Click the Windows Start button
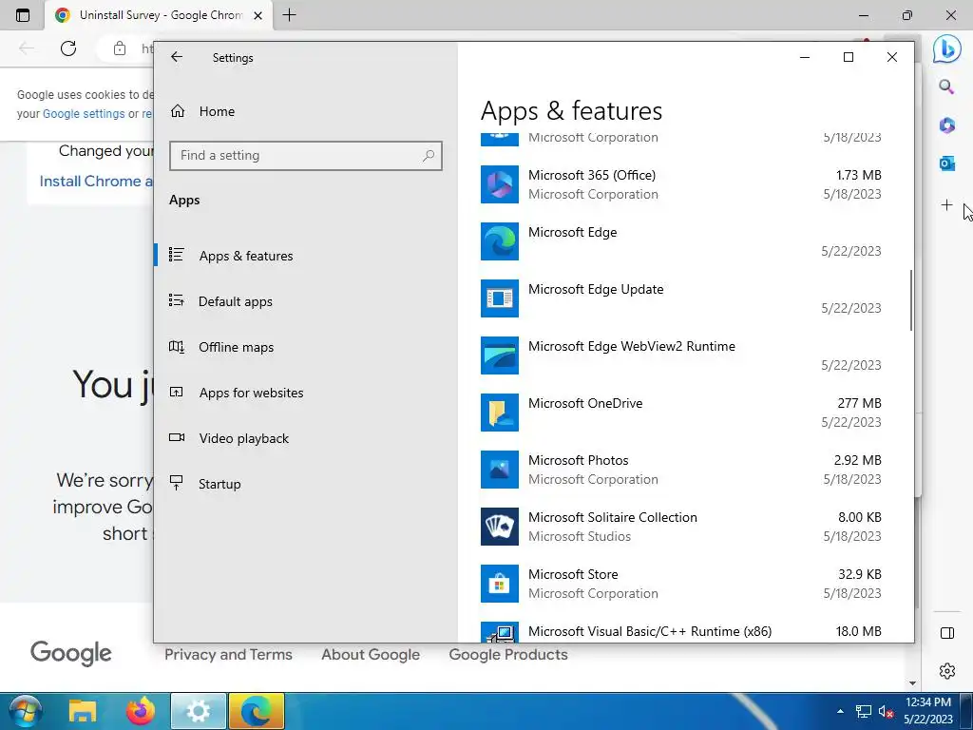Viewport: 973px width, 730px height. [x=26, y=711]
